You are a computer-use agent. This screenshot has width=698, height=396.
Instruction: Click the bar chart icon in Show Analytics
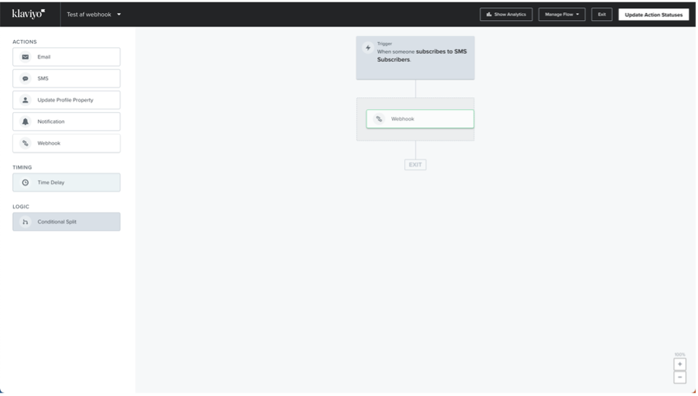tap(488, 14)
